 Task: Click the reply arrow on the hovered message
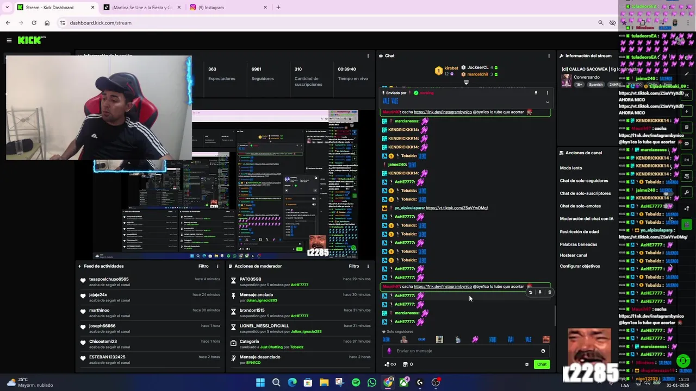click(x=531, y=292)
